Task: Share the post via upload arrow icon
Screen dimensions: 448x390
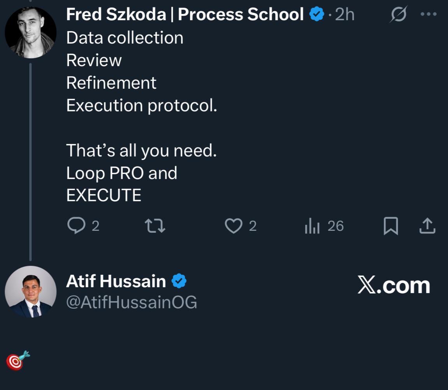Action: coord(427,226)
